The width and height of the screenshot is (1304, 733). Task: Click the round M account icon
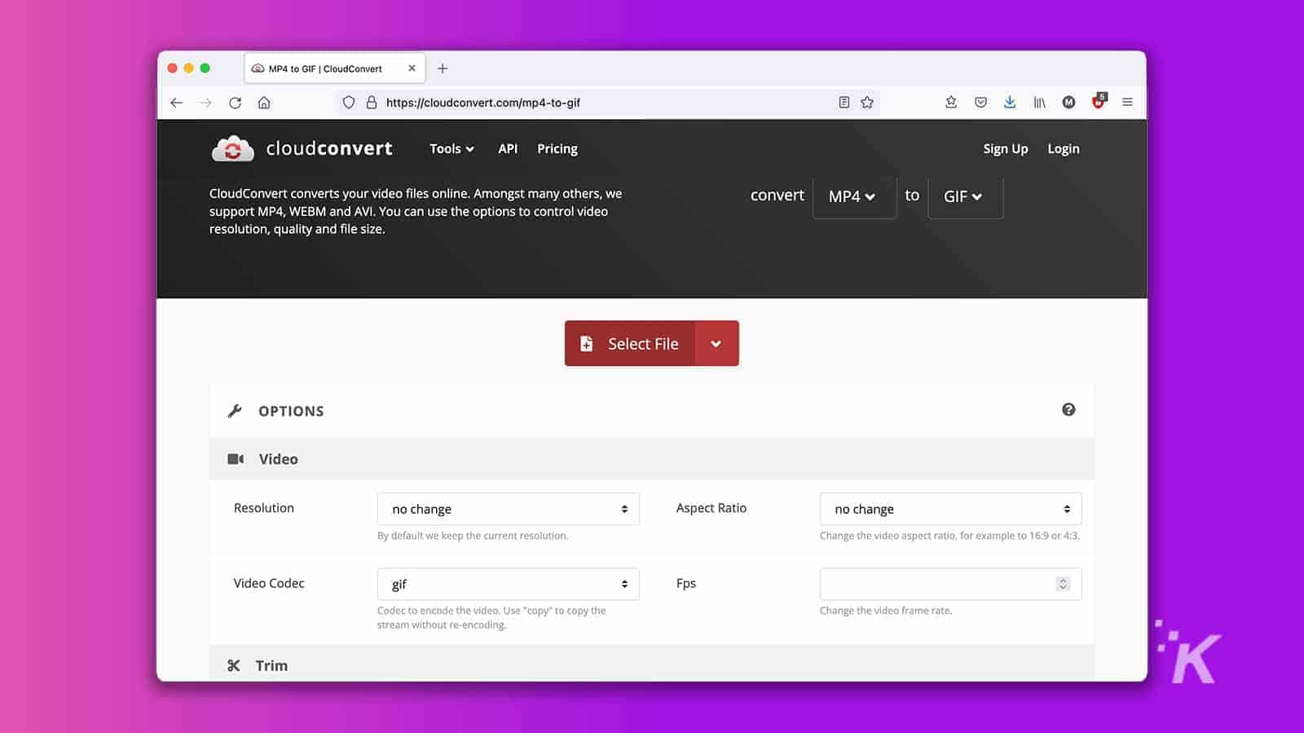[1068, 103]
